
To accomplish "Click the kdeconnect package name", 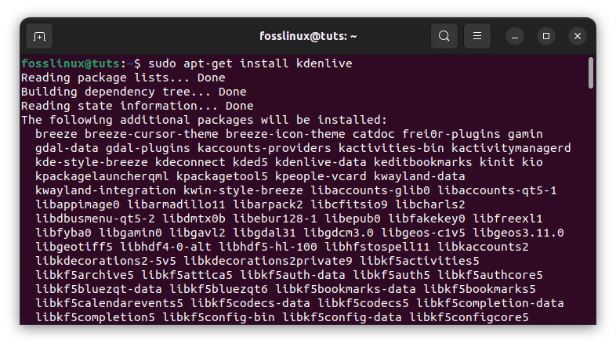I will 190,162.
